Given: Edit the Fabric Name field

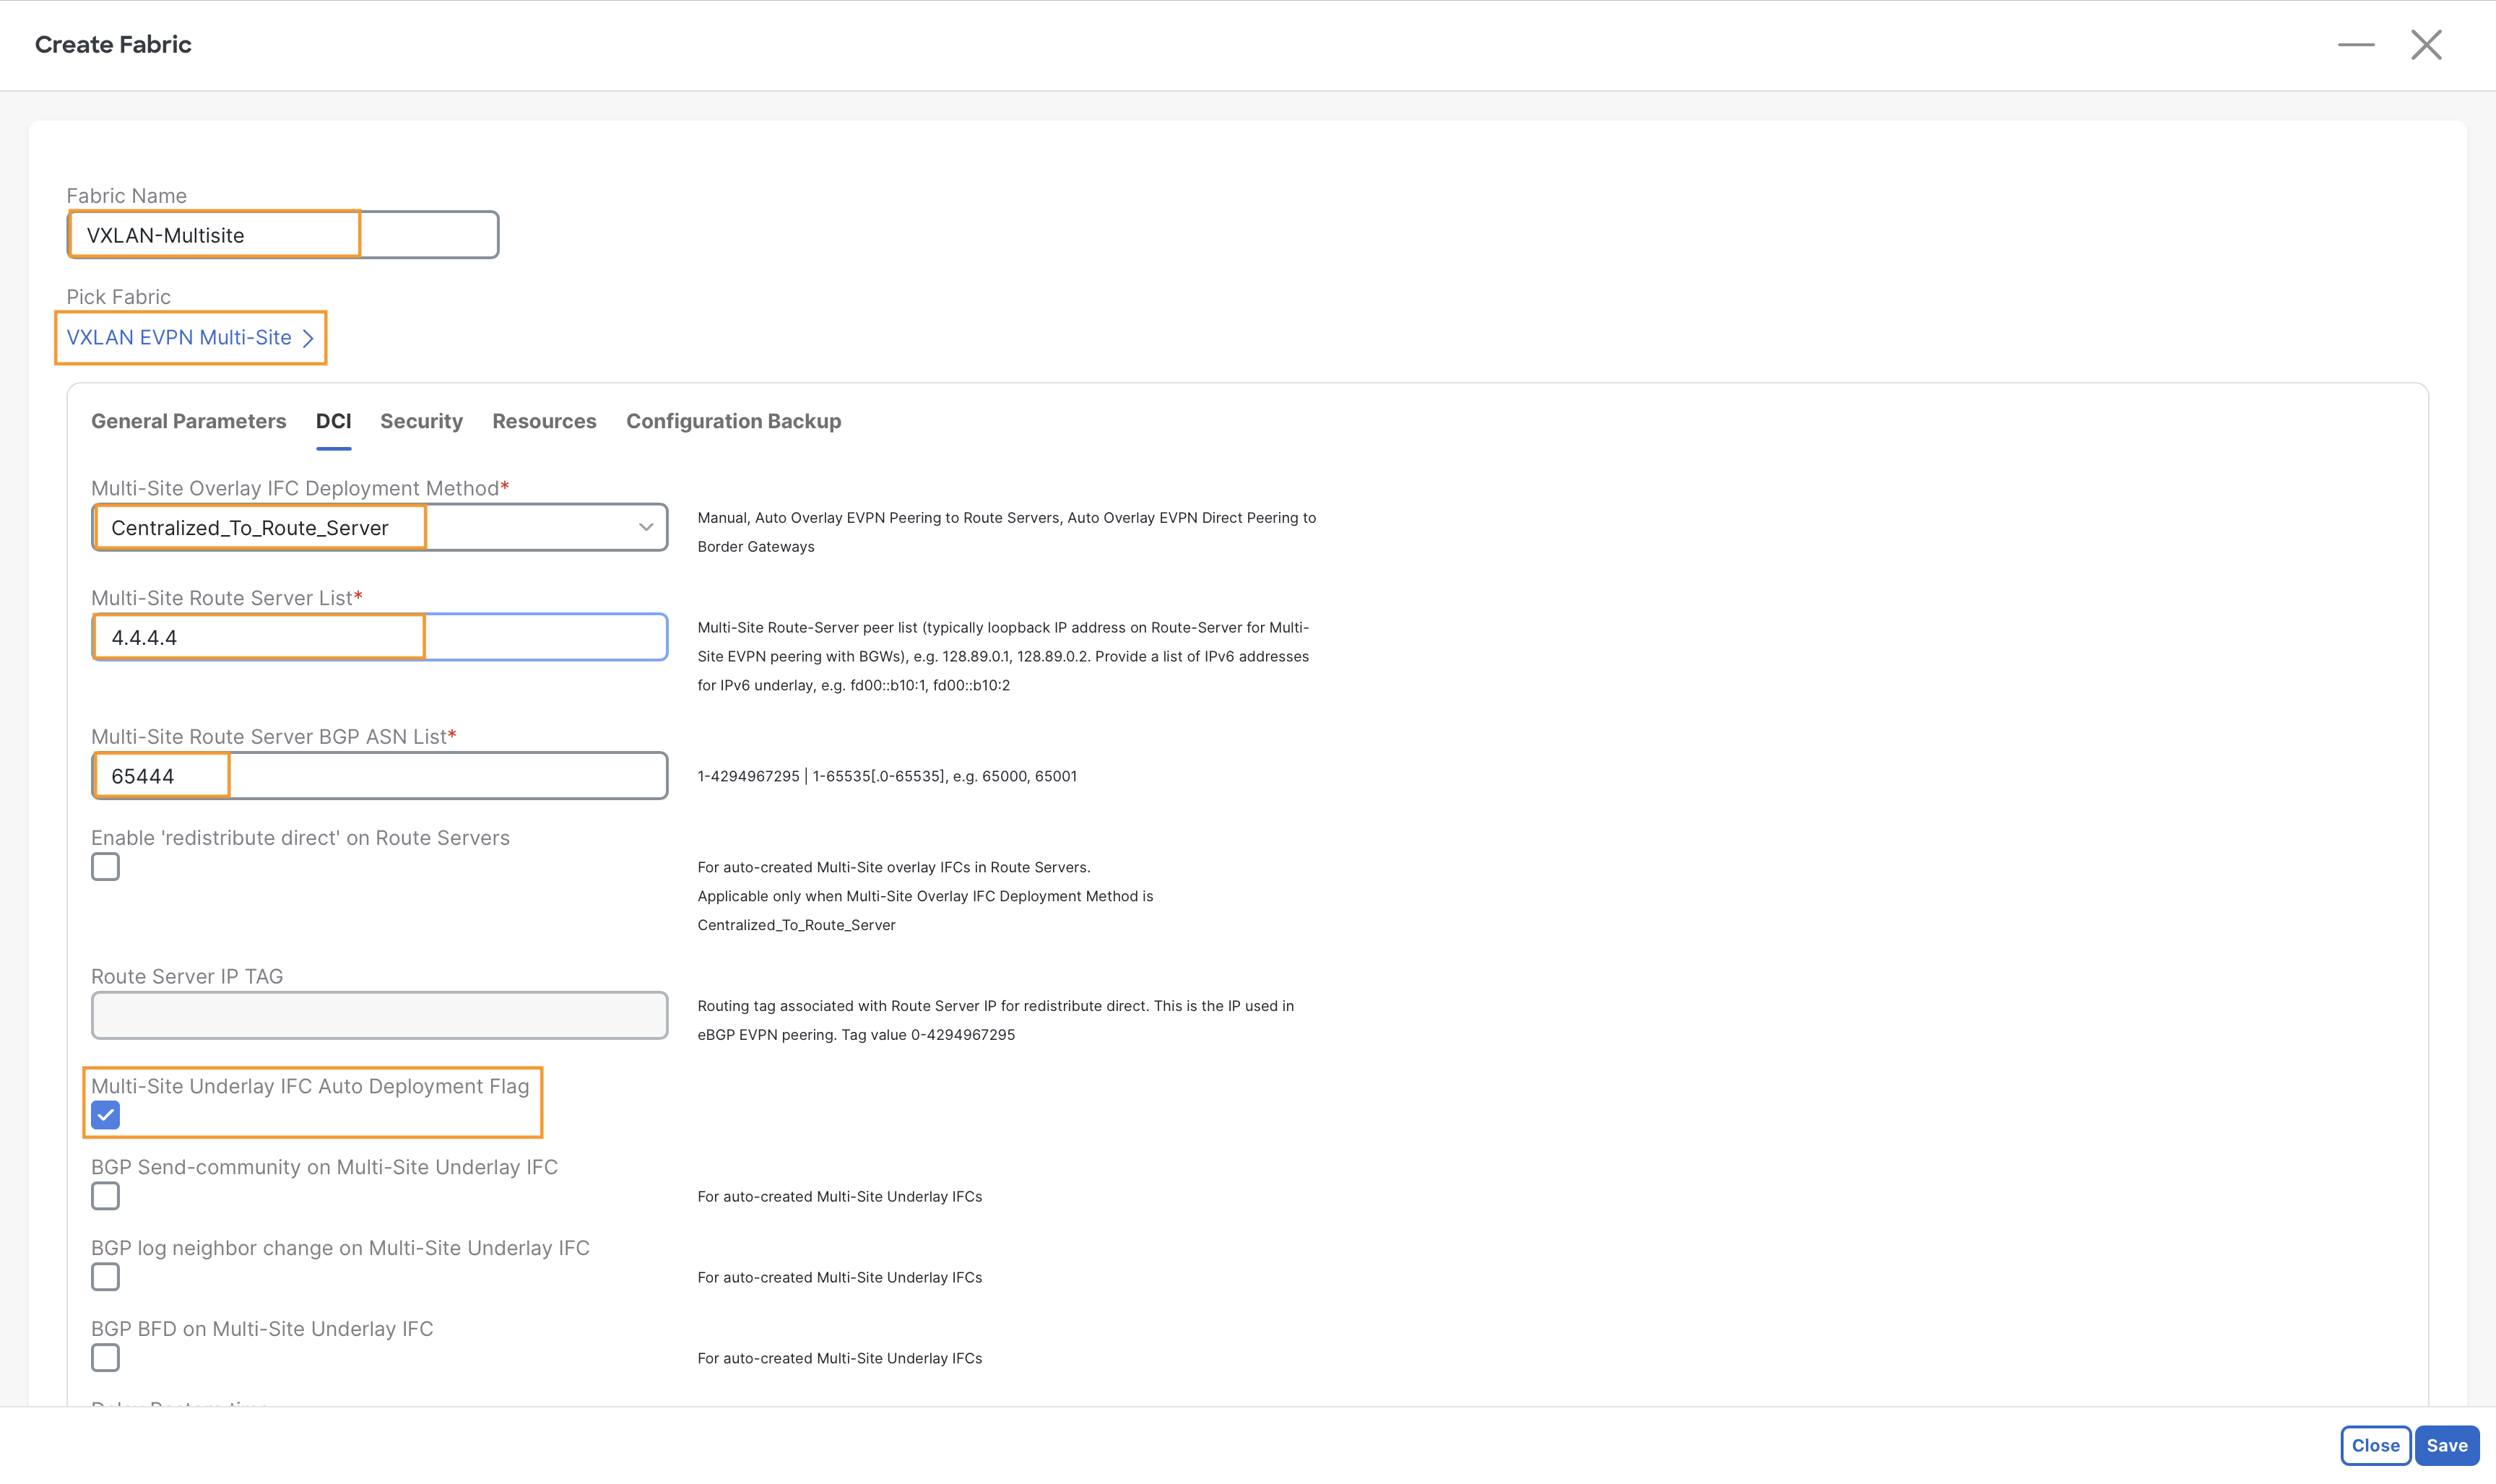Looking at the screenshot, I should [x=283, y=235].
